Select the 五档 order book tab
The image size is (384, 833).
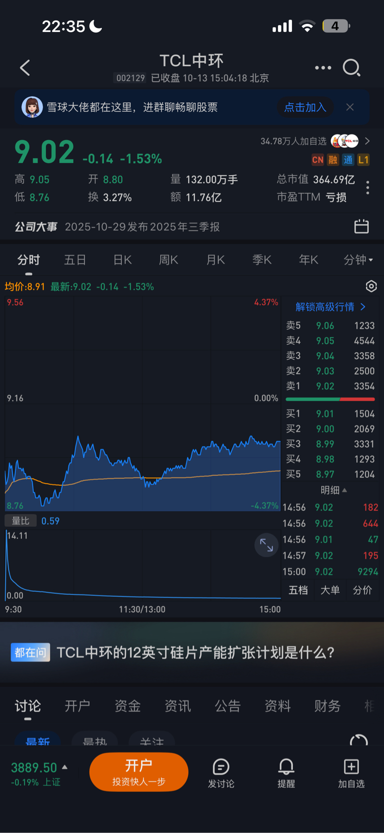coord(298,590)
